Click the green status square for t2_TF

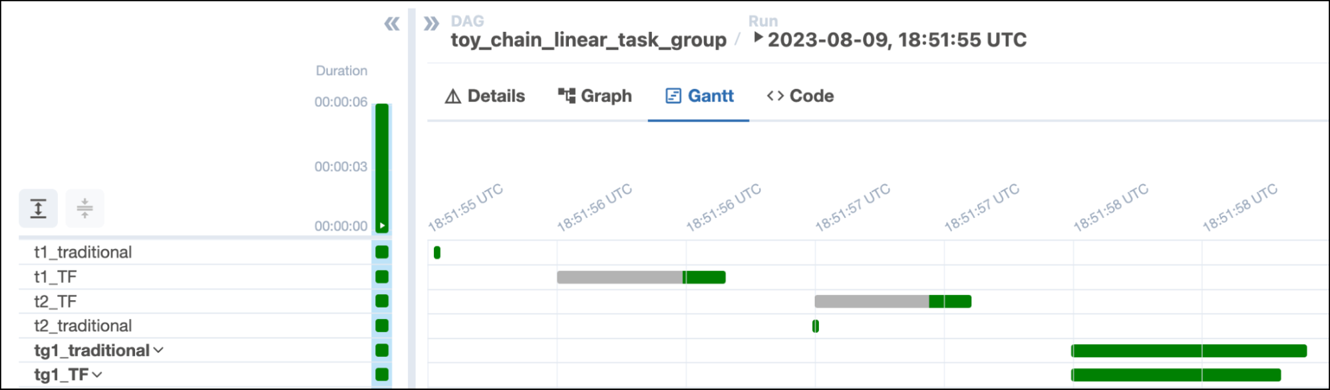[382, 302]
